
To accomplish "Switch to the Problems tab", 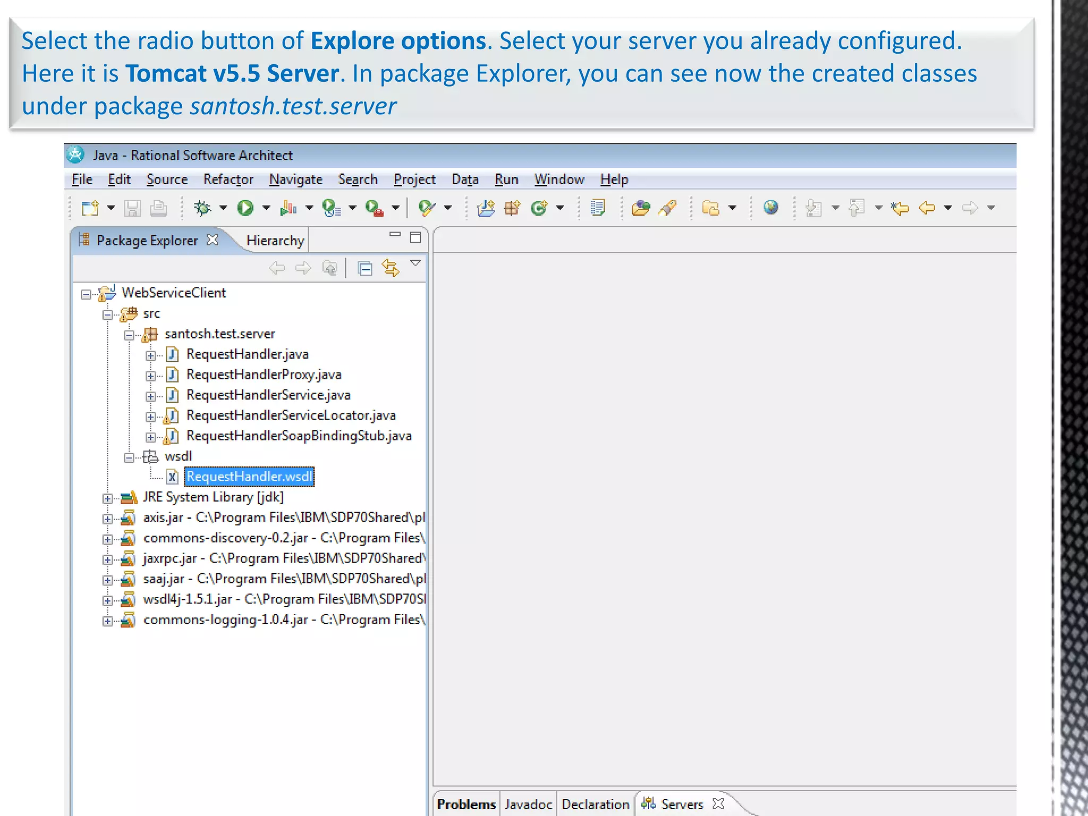I will [x=466, y=804].
